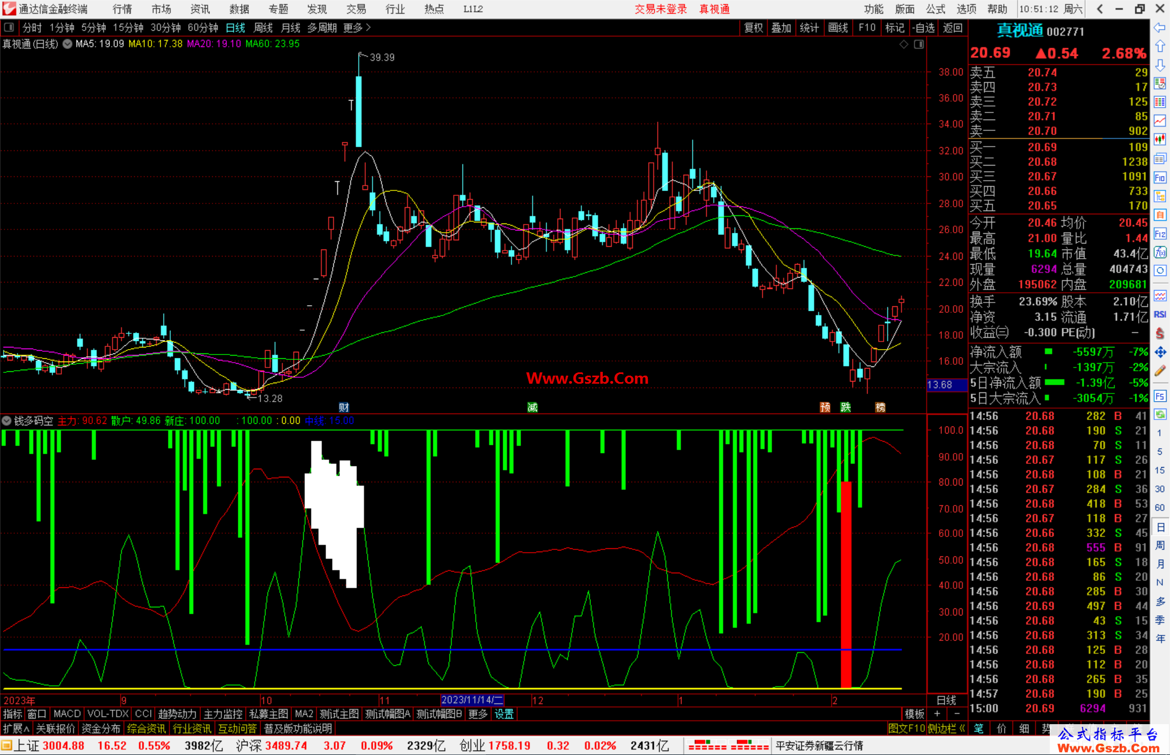Select the candlestick chart icon in right sidebar

coord(1160,140)
